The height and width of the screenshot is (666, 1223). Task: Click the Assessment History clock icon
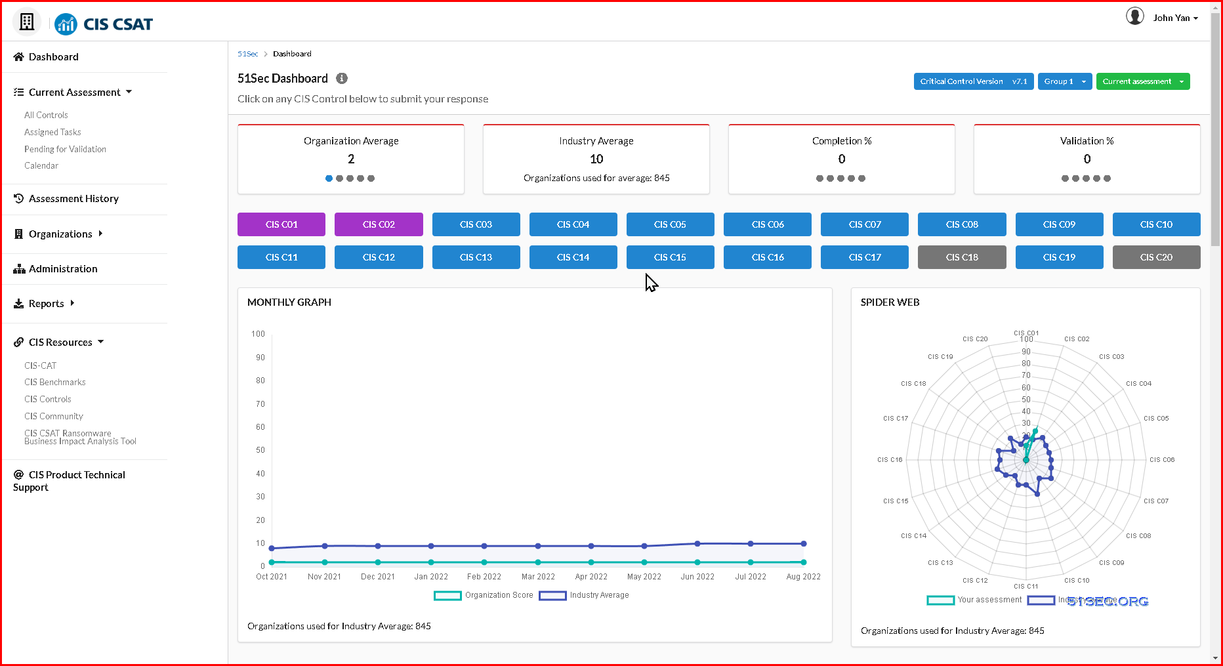coord(18,199)
